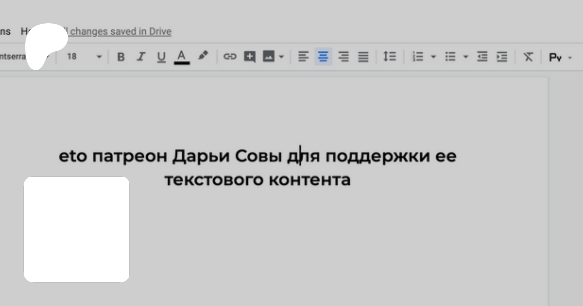The image size is (583, 306).
Task: Open the font size 18 dropdown
Action: tap(84, 57)
